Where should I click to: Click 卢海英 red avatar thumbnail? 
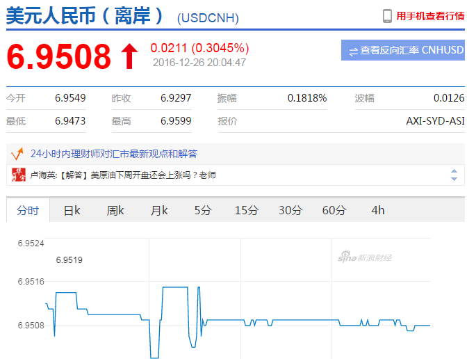coord(19,175)
